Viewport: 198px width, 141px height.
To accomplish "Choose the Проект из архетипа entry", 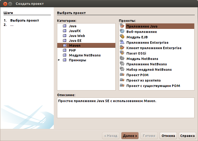I will 143,80.
